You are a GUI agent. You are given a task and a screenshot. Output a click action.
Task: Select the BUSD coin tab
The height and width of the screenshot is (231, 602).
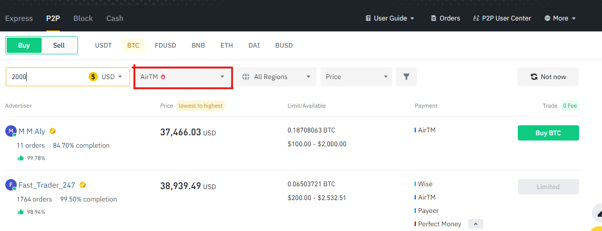pyautogui.click(x=284, y=45)
